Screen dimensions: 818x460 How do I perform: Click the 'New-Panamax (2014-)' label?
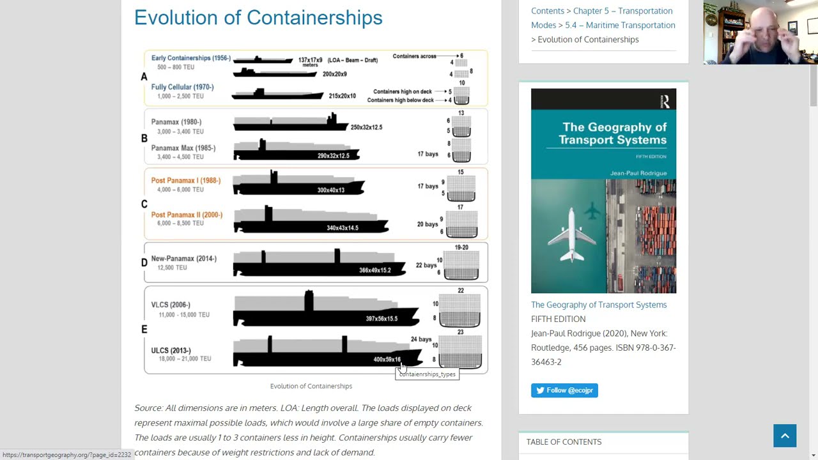coord(183,259)
